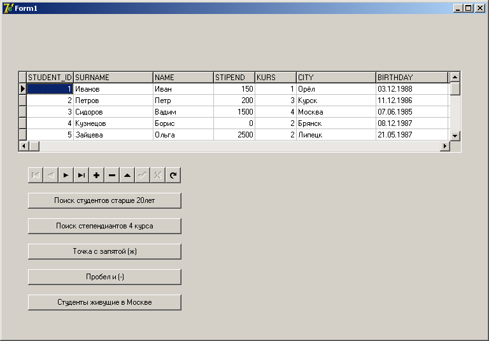This screenshot has height=341, width=489.
Task: Cancel edit with X navigator button
Action: tap(158, 175)
